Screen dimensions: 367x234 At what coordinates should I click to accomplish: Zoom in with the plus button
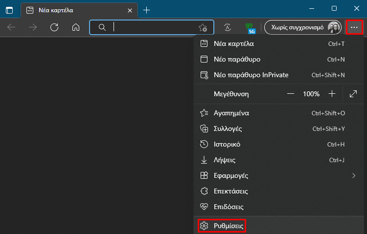tap(332, 94)
